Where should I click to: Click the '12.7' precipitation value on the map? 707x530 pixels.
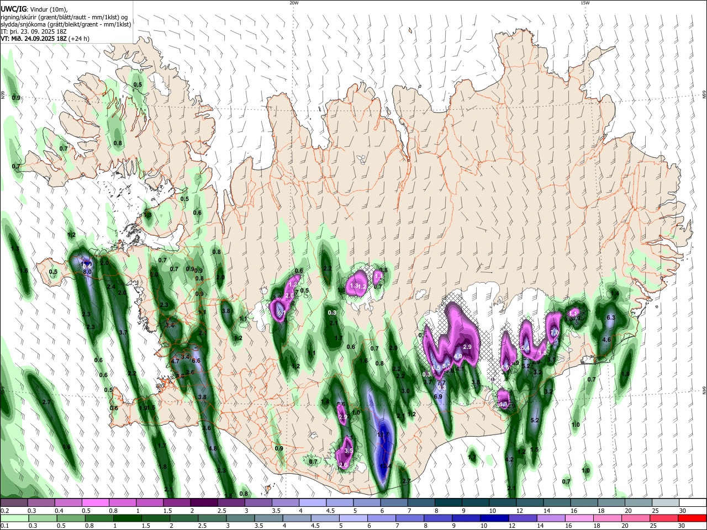383,435
